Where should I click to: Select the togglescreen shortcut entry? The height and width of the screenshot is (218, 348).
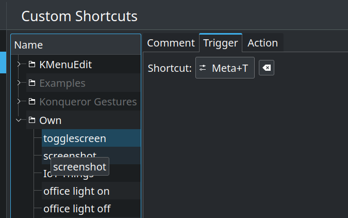coord(91,138)
